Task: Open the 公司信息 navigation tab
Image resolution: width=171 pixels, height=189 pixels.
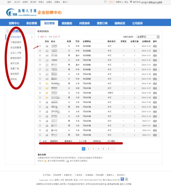Action: 137,23
